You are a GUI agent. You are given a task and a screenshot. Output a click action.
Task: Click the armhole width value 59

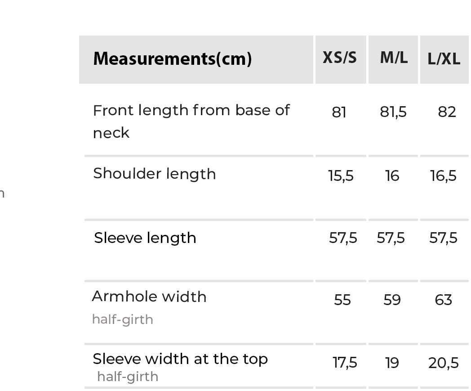[392, 300]
